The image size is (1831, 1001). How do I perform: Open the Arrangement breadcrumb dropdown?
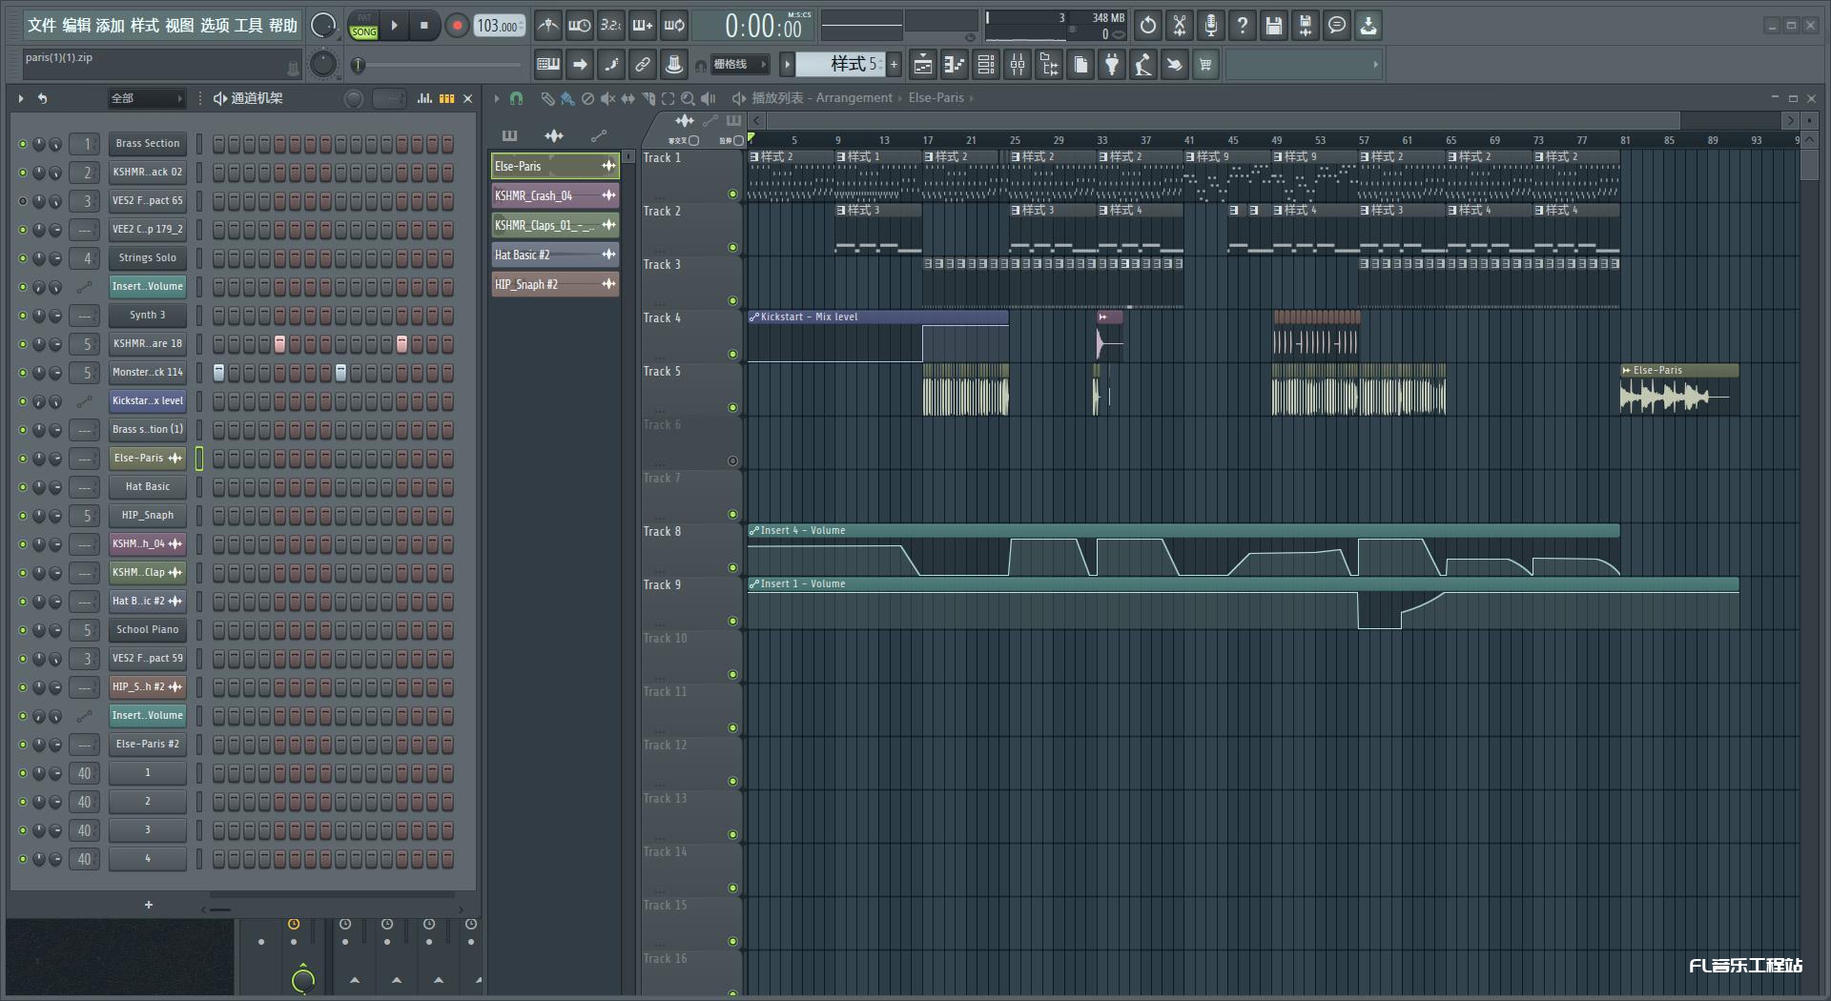[854, 98]
